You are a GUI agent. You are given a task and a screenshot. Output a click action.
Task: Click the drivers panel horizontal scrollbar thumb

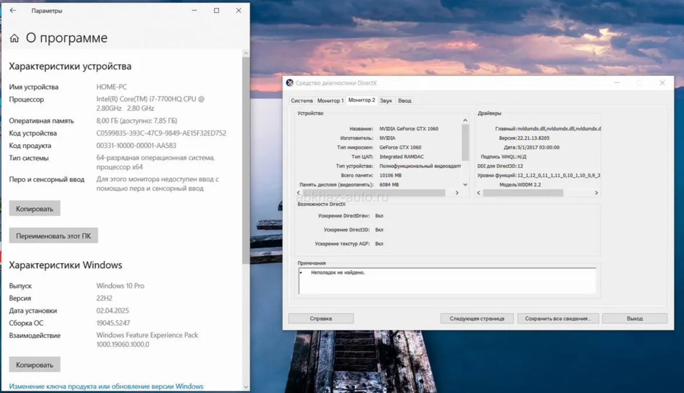coord(523,193)
